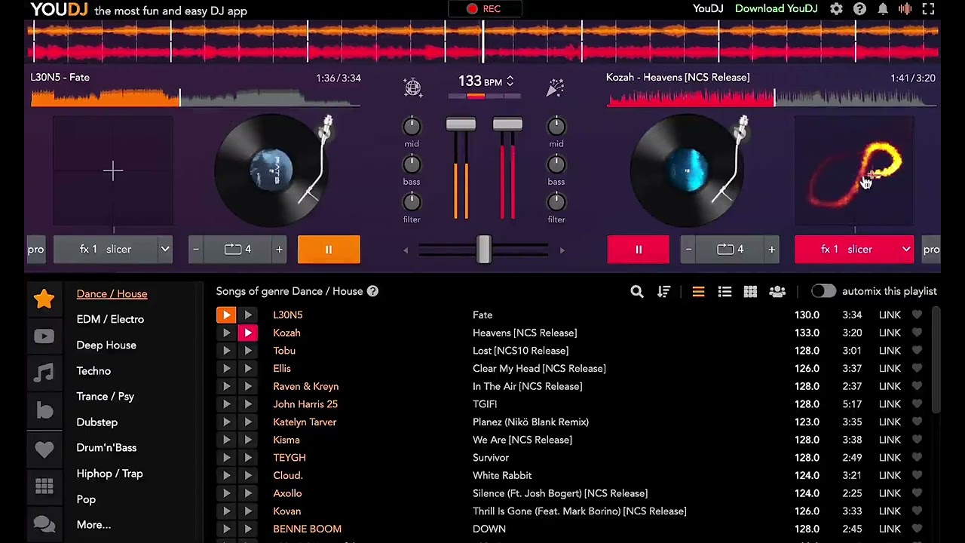Click the left deck volume fader
Image resolution: width=965 pixels, height=543 pixels.
[x=461, y=124]
